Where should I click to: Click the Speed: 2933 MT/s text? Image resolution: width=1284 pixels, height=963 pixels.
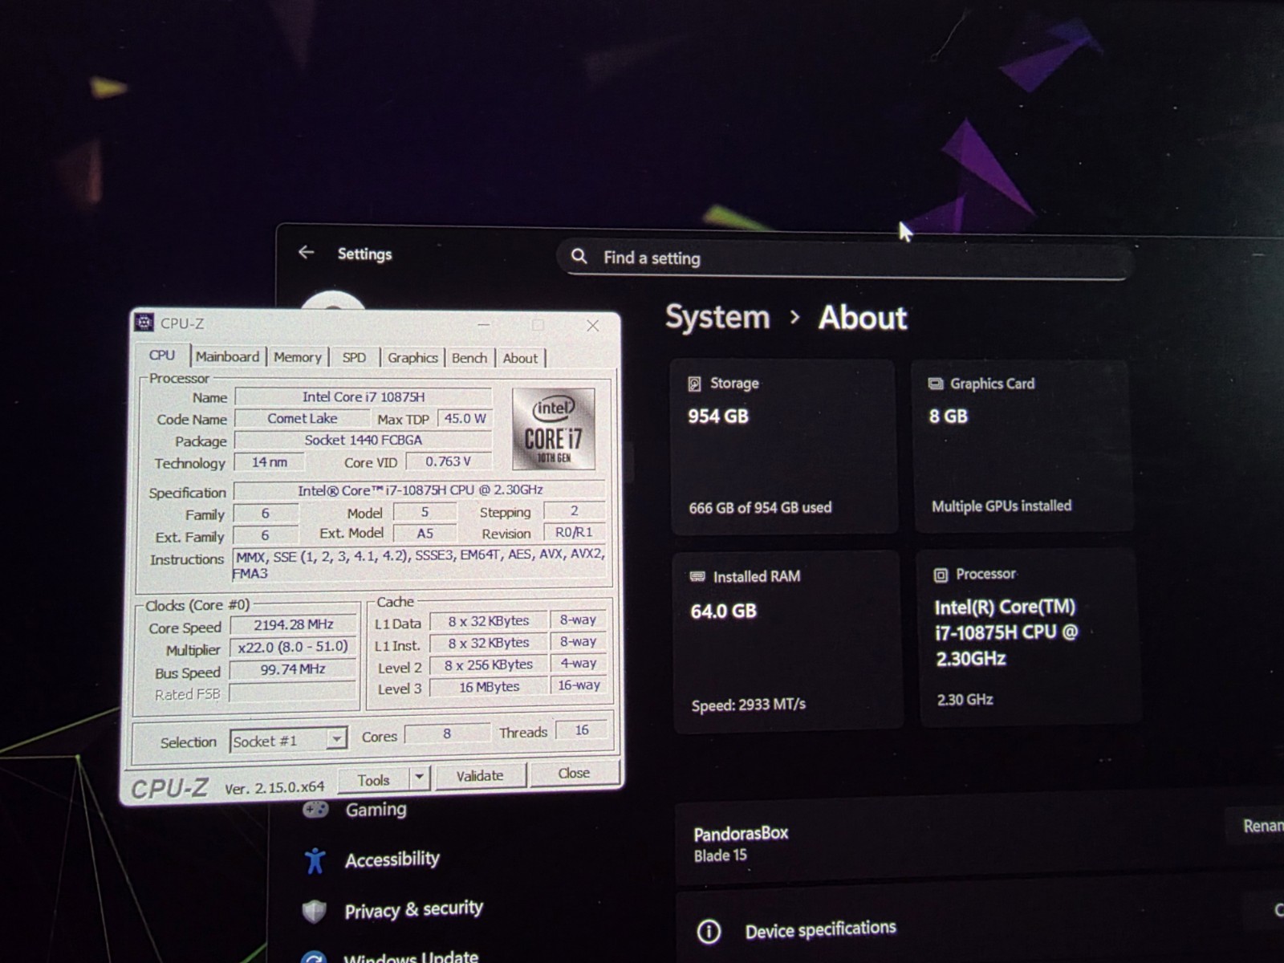(748, 705)
